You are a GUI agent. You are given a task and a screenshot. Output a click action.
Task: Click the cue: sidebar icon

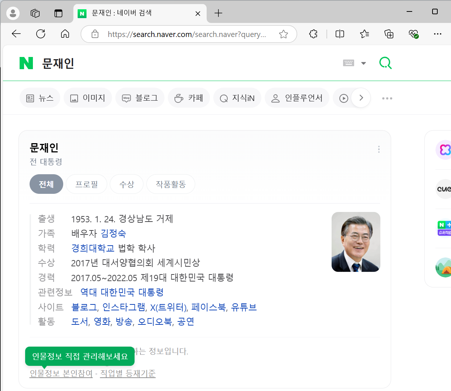coord(444,189)
